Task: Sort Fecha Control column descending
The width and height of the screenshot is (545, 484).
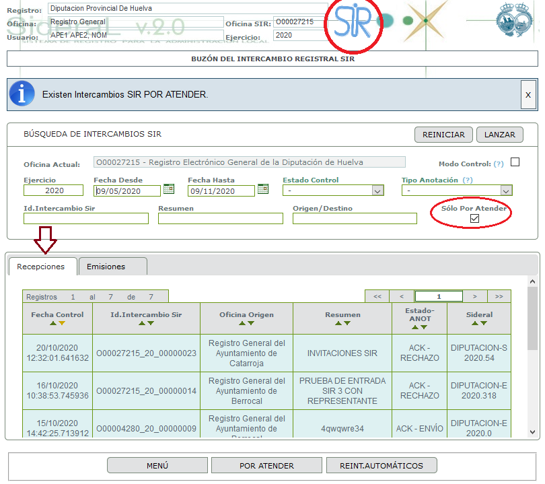Action: pos(62,323)
